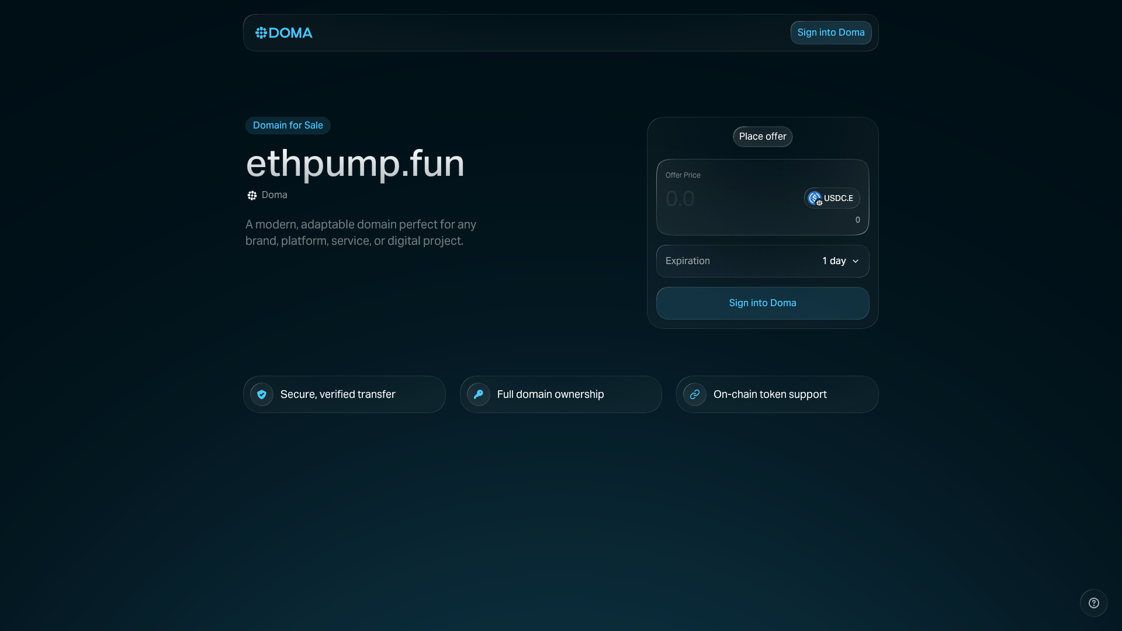
Task: Toggle the USDC.E currency selector
Action: 831,198
